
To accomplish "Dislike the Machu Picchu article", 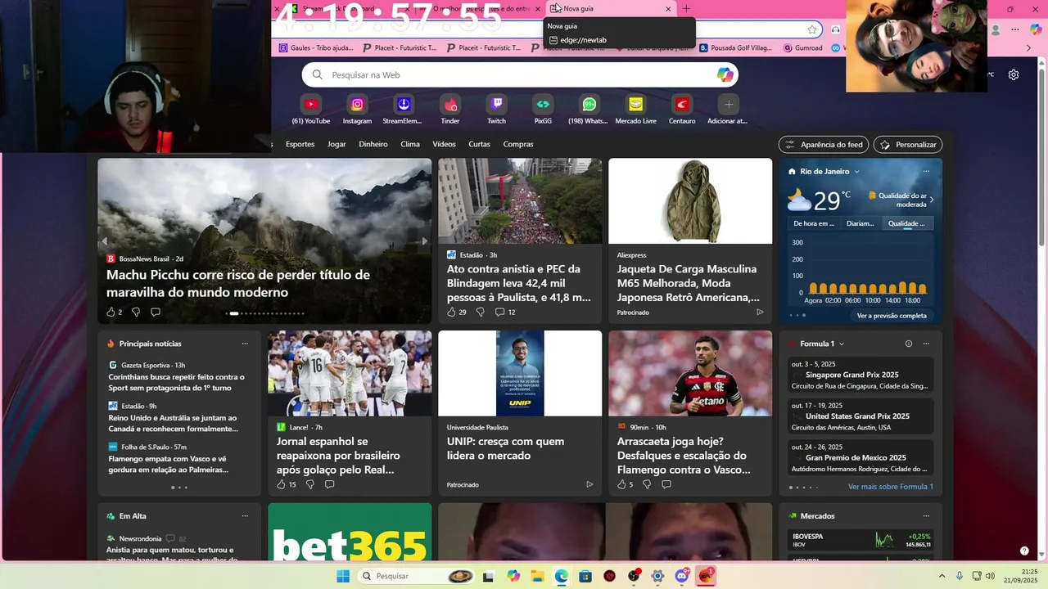I will tap(136, 312).
